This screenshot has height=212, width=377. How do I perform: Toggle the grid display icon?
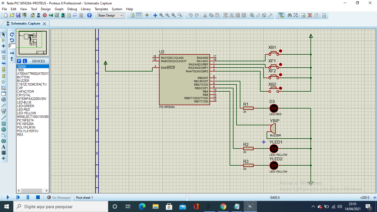tap(139, 15)
